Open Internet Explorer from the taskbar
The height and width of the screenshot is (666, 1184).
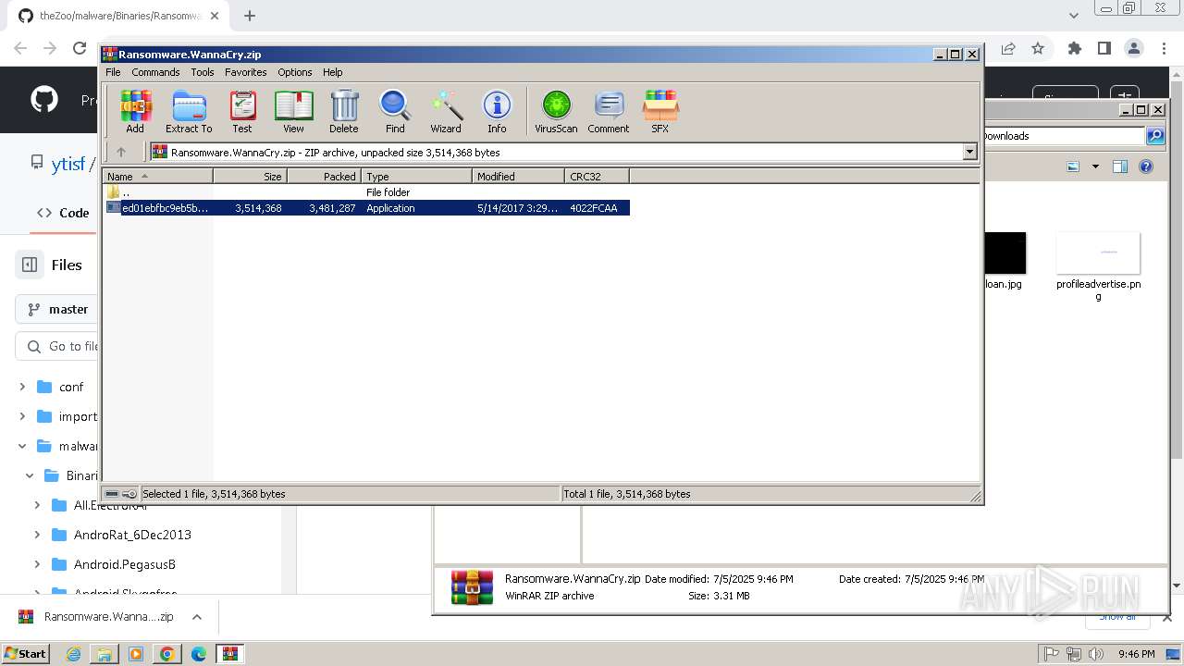73,654
